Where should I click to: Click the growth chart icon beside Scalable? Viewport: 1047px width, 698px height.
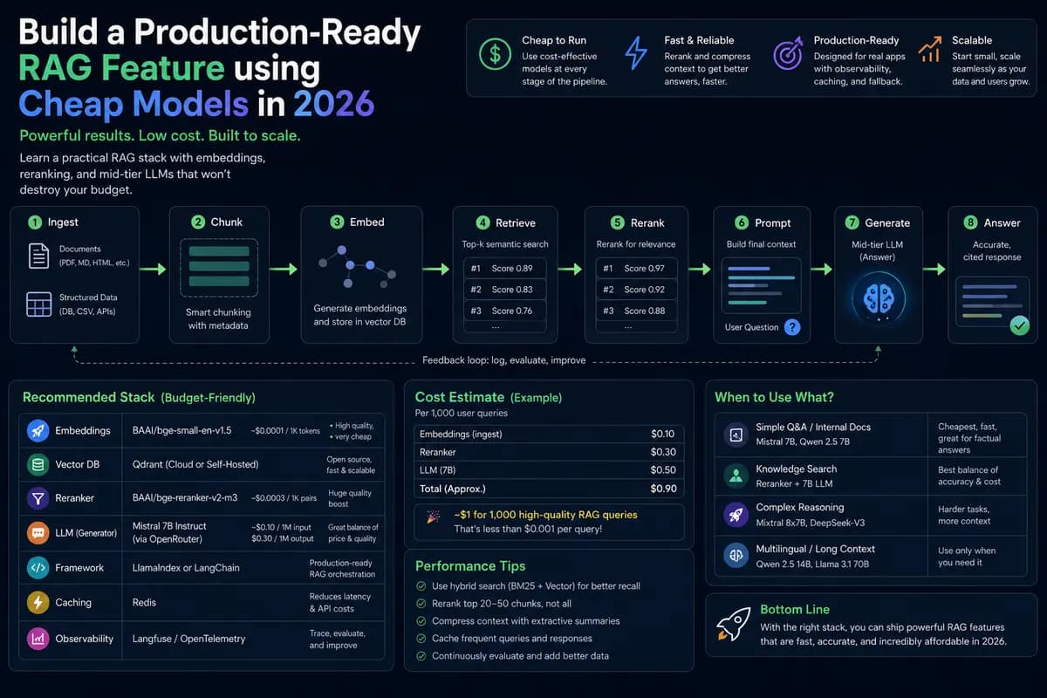(x=932, y=49)
